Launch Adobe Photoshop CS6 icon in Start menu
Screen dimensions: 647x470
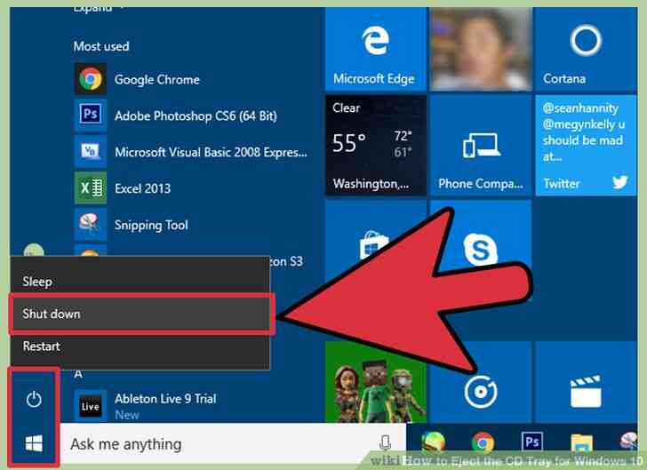[x=91, y=114]
